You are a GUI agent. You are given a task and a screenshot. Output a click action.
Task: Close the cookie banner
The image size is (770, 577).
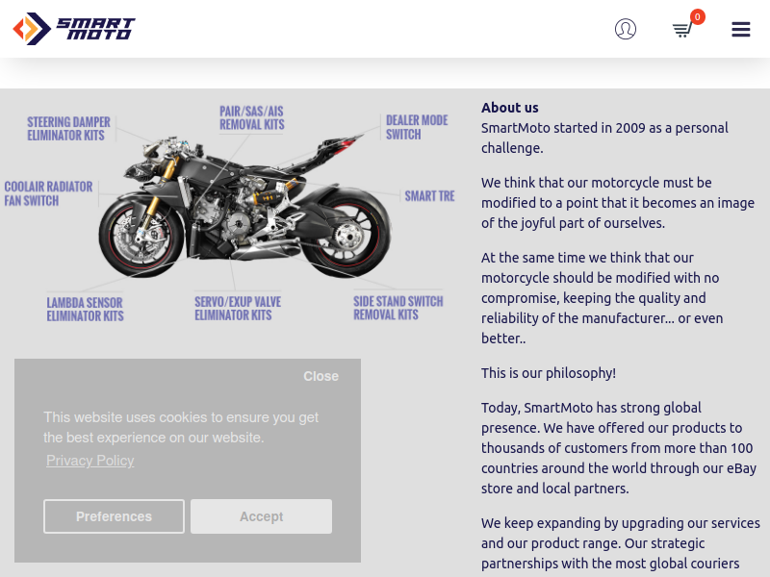tap(321, 376)
